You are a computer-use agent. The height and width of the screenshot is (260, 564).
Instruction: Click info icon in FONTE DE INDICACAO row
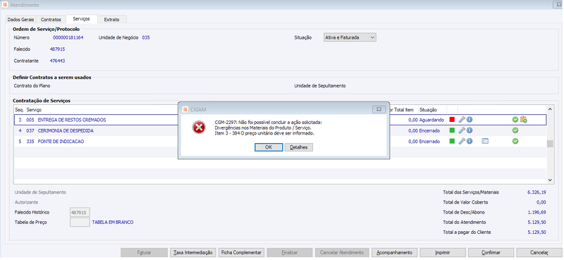[470, 142]
